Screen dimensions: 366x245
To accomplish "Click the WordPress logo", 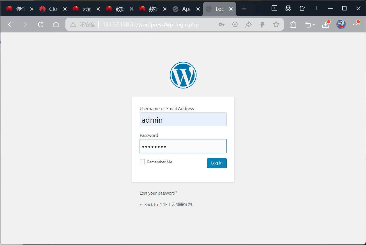I will tap(183, 75).
